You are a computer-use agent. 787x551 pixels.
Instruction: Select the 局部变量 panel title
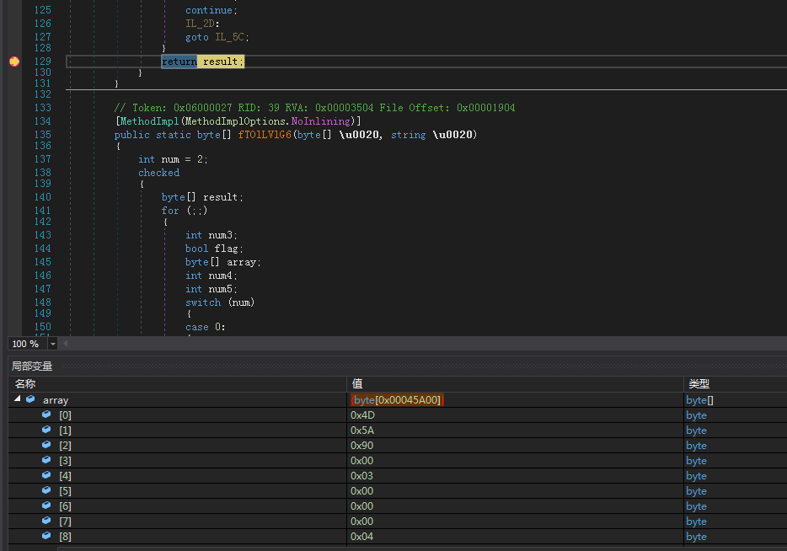click(32, 366)
